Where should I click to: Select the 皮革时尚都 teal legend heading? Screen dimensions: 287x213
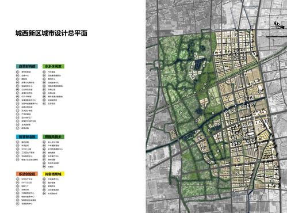click(x=27, y=66)
